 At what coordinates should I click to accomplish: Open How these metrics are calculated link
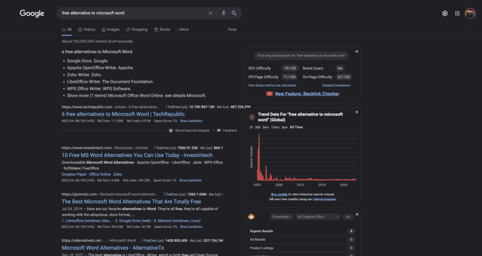272,85
